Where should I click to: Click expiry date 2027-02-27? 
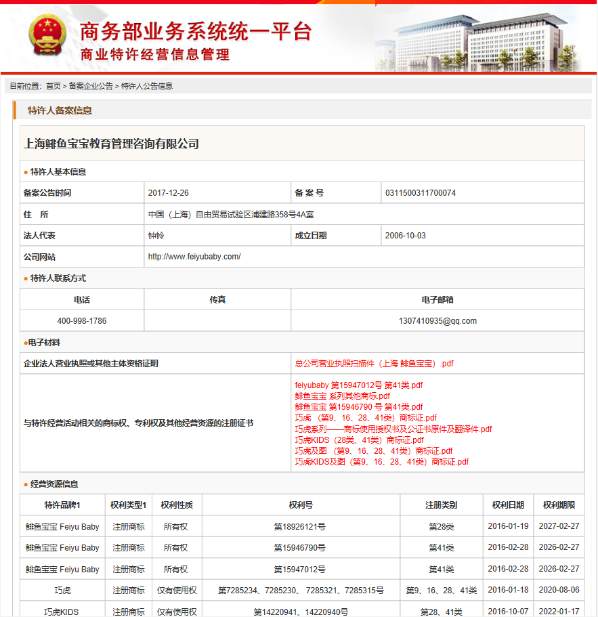pyautogui.click(x=559, y=526)
